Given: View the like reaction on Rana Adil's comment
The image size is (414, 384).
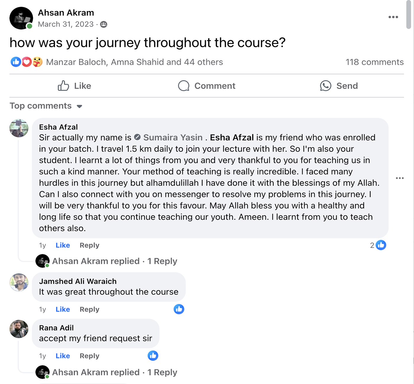Looking at the screenshot, I should pos(153,356).
